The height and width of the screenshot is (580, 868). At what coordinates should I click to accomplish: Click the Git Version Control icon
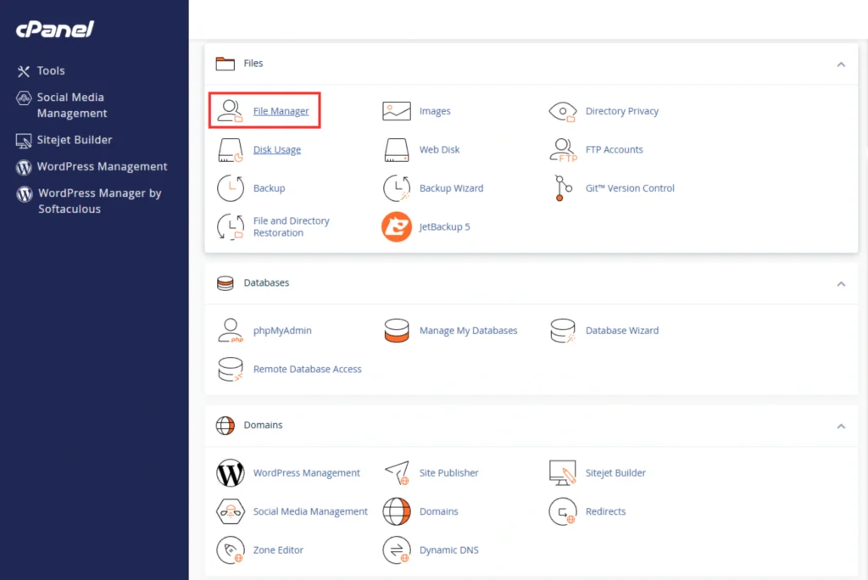point(563,187)
